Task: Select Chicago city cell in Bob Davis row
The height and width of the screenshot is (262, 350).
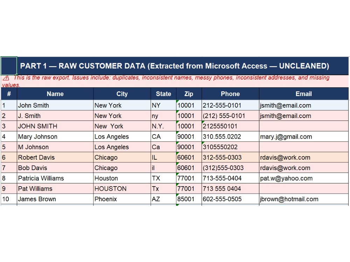Action: (x=122, y=168)
